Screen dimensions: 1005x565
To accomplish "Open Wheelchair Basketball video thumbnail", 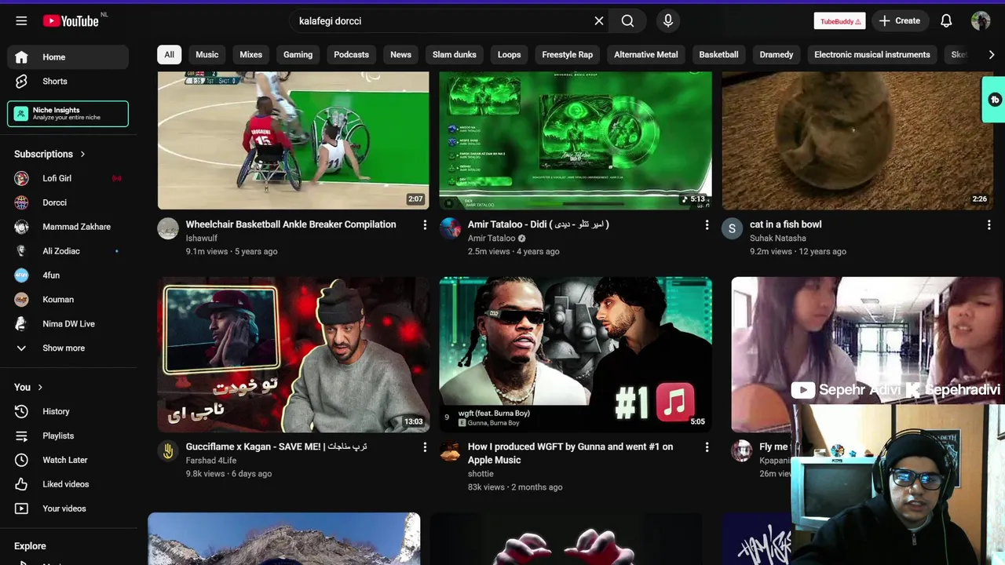I will pyautogui.click(x=294, y=140).
